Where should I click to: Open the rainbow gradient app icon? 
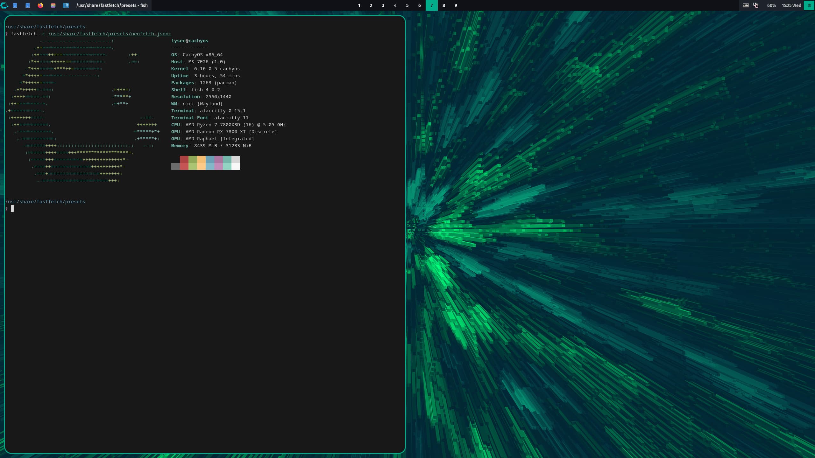click(53, 5)
